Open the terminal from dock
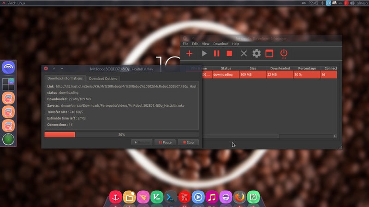369x207 pixels. tap(171, 197)
